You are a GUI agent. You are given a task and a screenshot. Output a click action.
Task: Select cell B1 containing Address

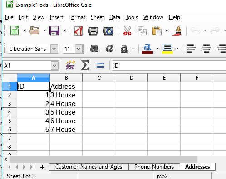pyautogui.click(x=66, y=87)
